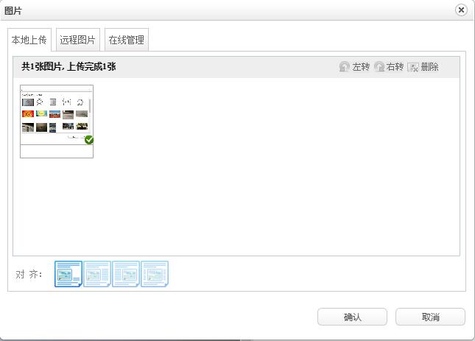Click the 共1张图片, 上传完成1张 status text
Screen dimensions: 475x341
[68, 66]
